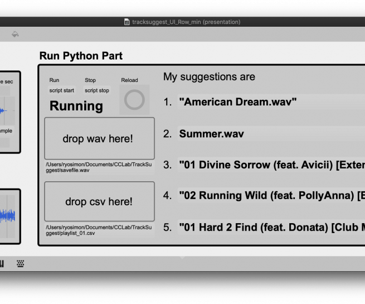Click the 'Run Python Part' heading

tap(81, 56)
